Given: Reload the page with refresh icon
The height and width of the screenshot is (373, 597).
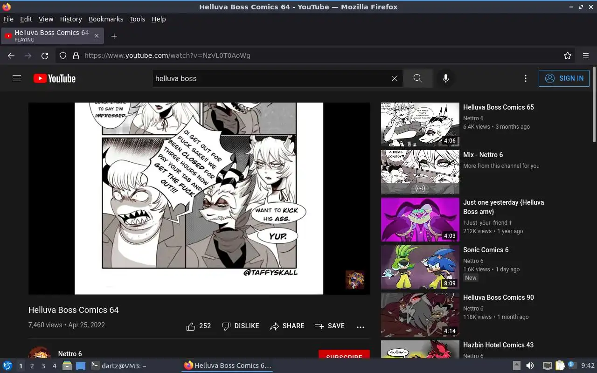Looking at the screenshot, I should pos(45,55).
